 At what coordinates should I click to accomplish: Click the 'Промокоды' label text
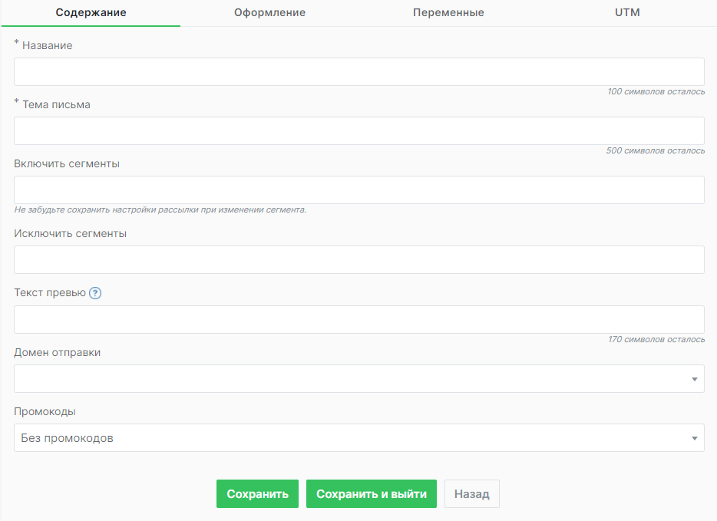tap(45, 411)
